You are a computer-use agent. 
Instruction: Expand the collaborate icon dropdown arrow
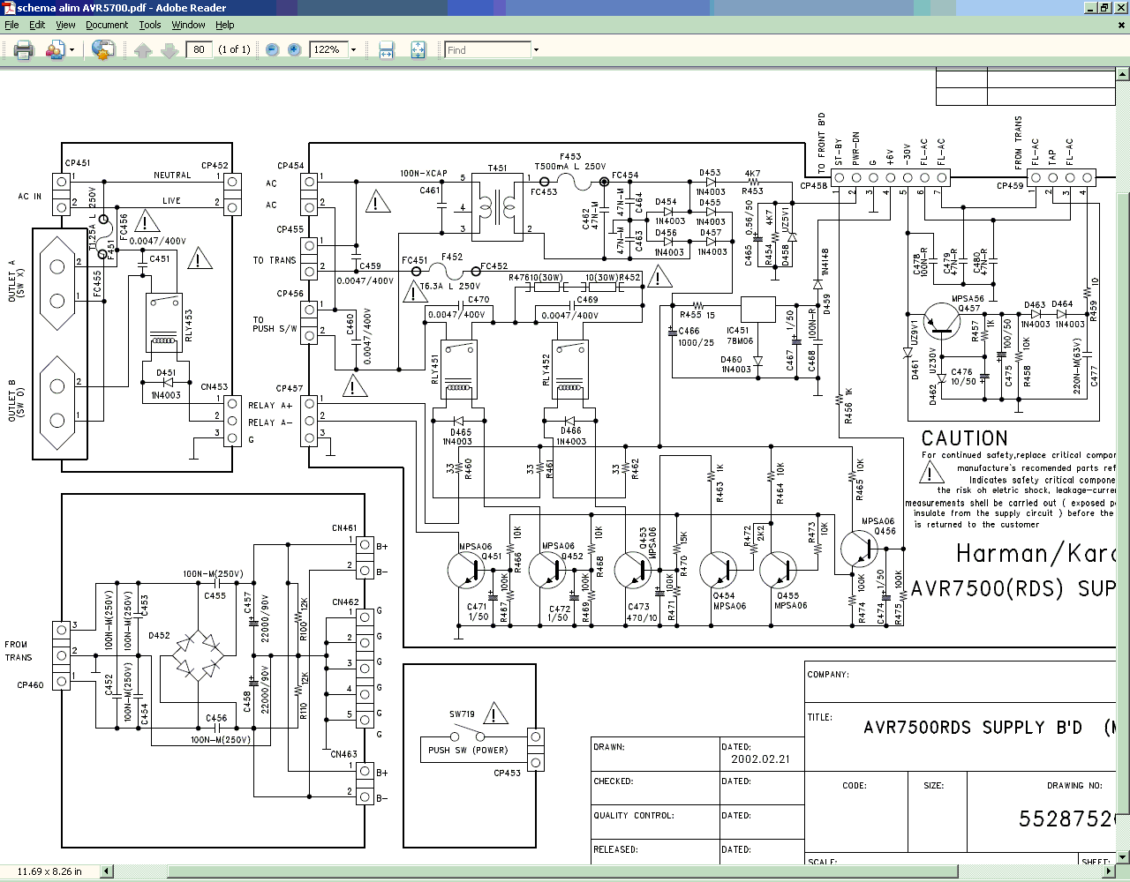pos(72,50)
